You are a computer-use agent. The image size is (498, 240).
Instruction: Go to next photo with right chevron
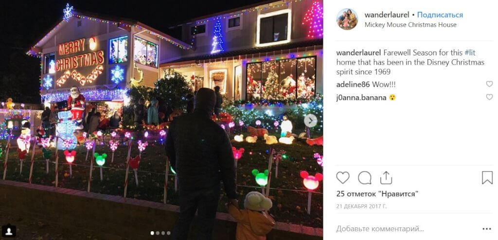coord(310,121)
